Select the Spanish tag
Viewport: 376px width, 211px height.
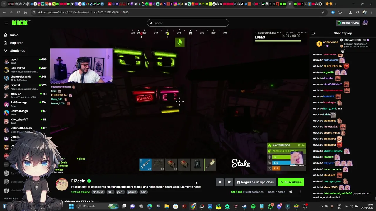coord(98,192)
